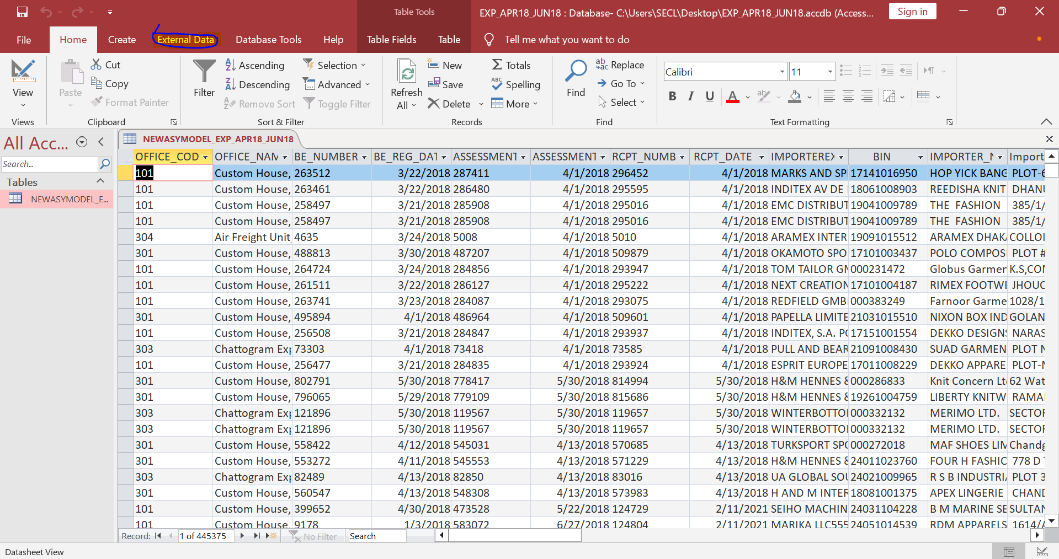Open the BIN column filter arrow
The width and height of the screenshot is (1059, 559).
[920, 157]
